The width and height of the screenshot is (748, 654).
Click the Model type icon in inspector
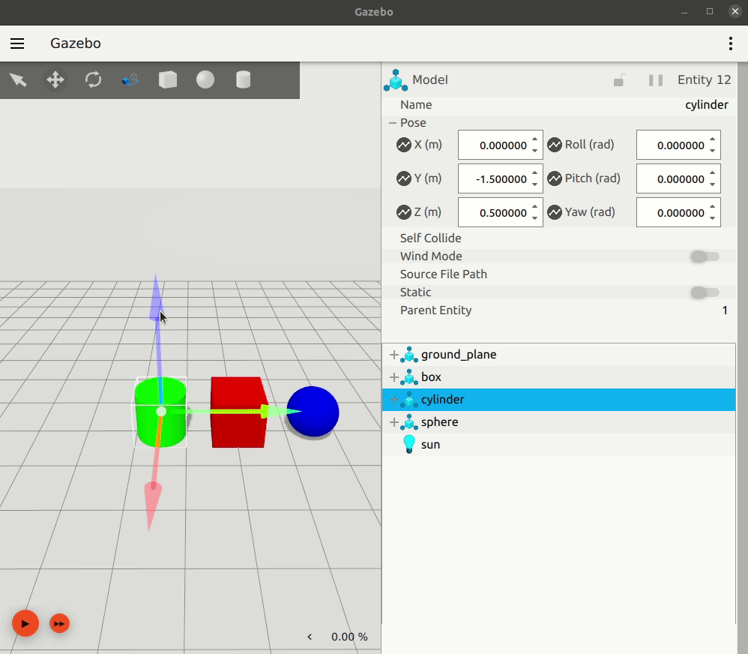396,80
